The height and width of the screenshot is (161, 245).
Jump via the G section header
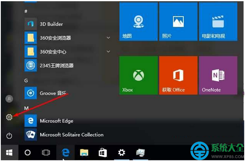pos(26,80)
